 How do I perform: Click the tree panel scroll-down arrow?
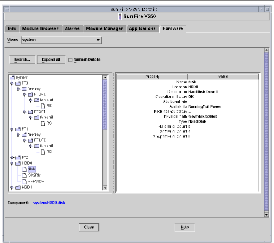click(x=105, y=188)
